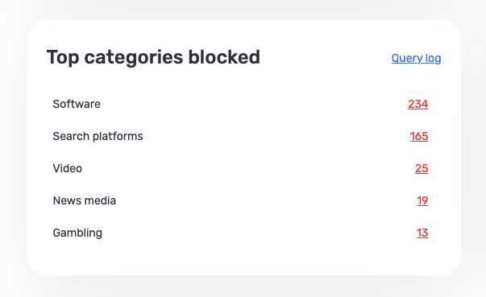Click the word blocked in the heading

[224, 57]
